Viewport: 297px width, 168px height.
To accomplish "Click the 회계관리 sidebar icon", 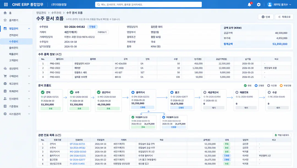I will click(5, 91).
